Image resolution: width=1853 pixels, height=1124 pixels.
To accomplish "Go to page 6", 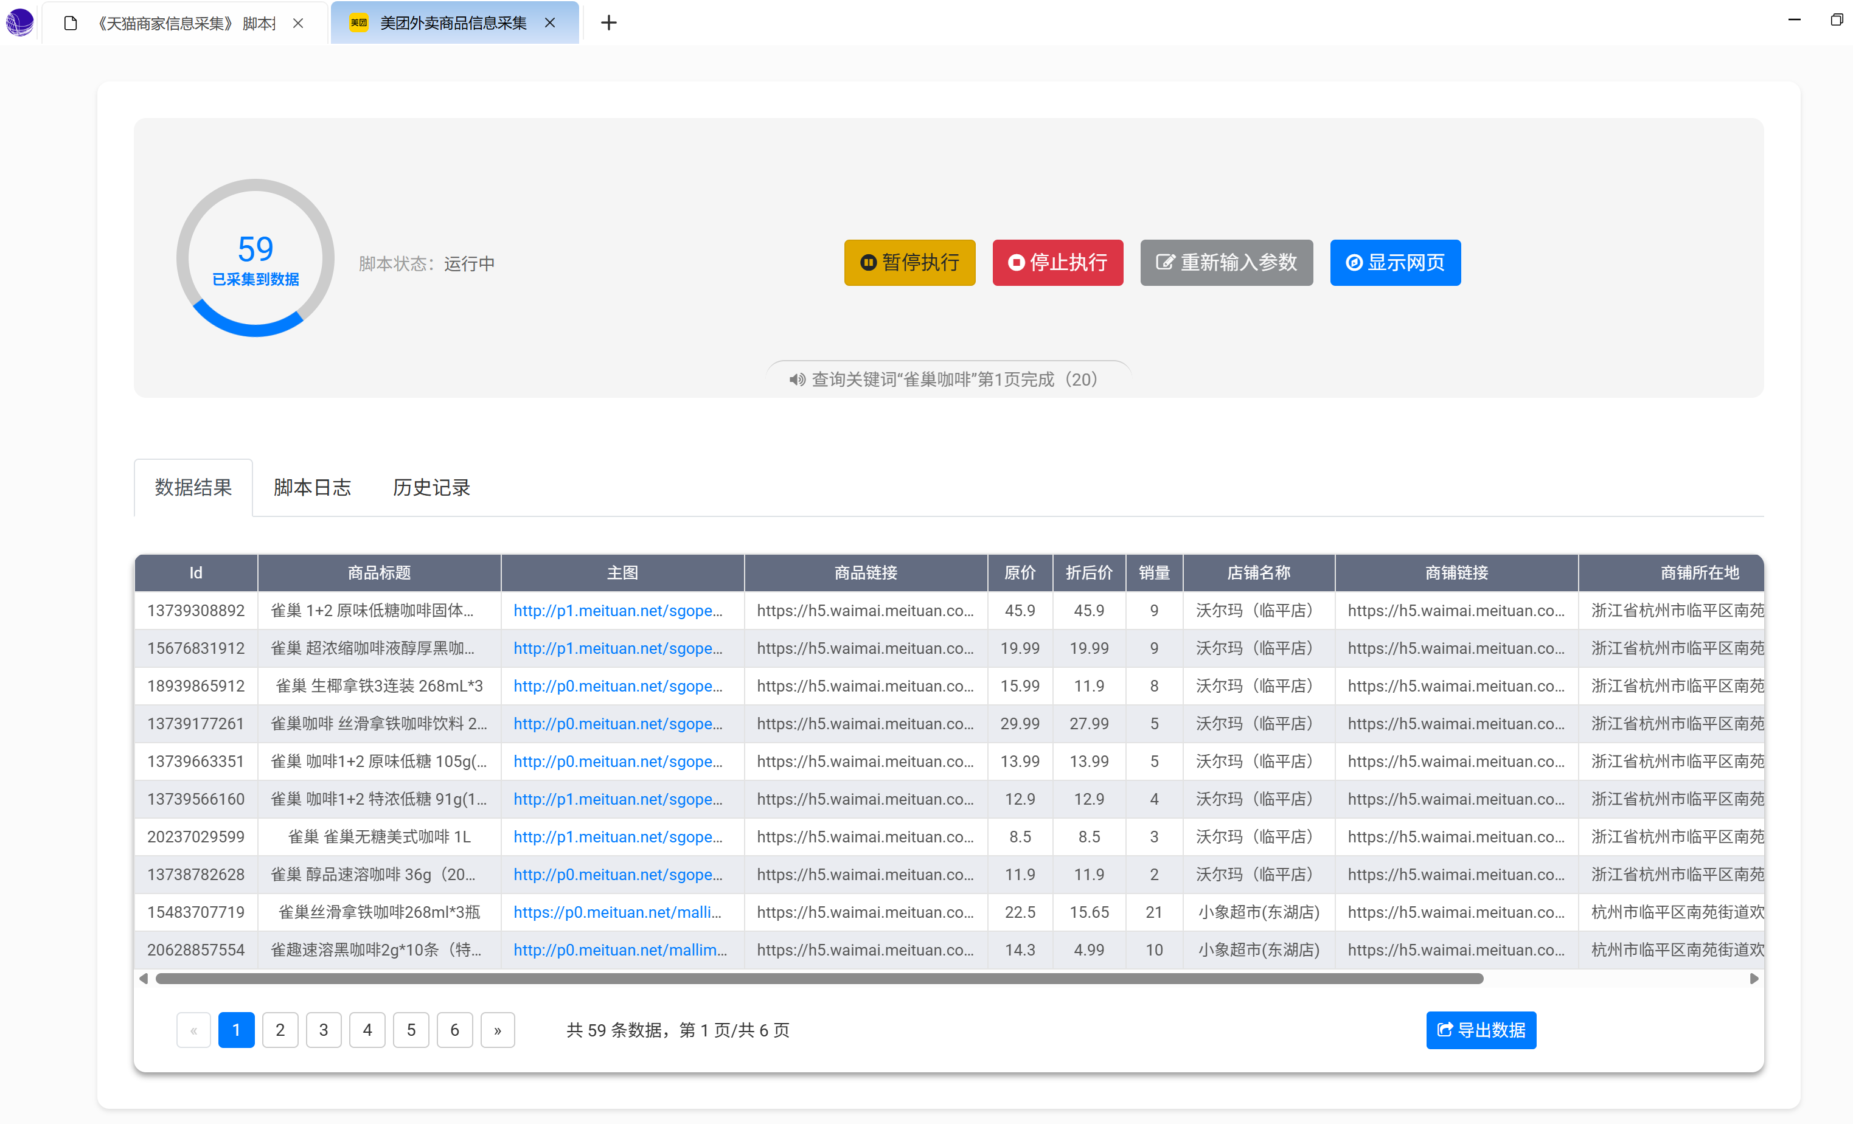I will (x=454, y=1030).
